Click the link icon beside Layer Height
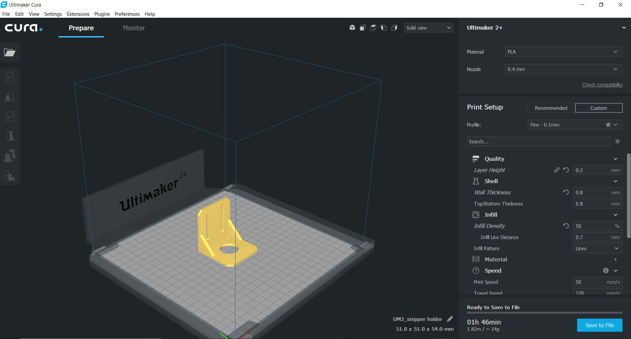This screenshot has height=339, width=631. (x=557, y=170)
